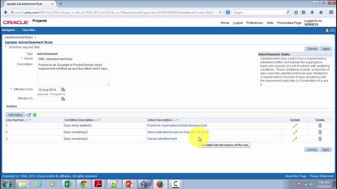Open Help in the top menu
Image resolution: width=337 pixels, height=189 pixels.
pos(270,23)
